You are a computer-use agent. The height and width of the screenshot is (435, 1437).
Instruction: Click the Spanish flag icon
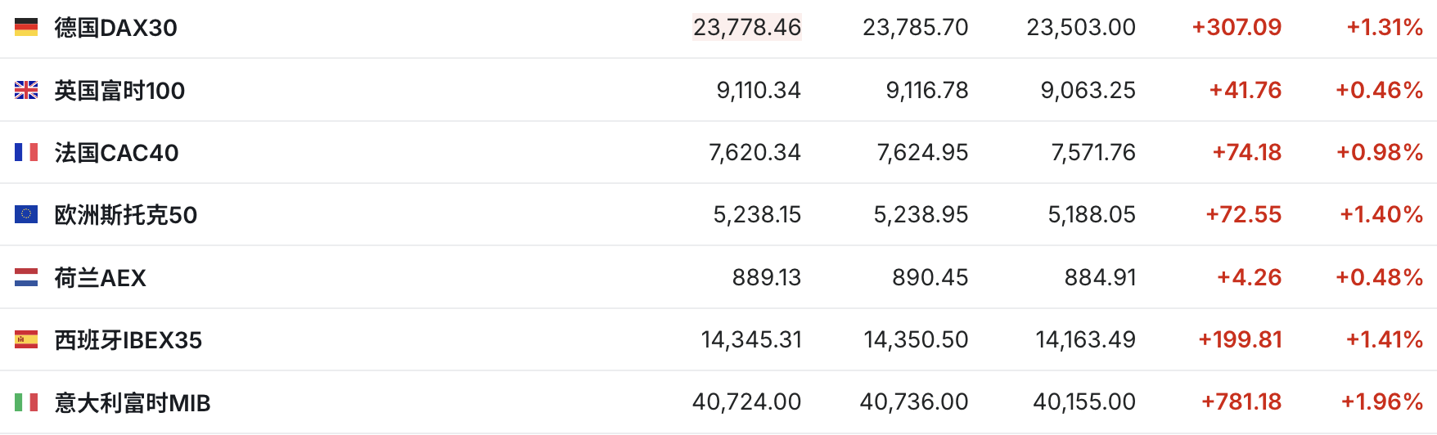[x=26, y=339]
